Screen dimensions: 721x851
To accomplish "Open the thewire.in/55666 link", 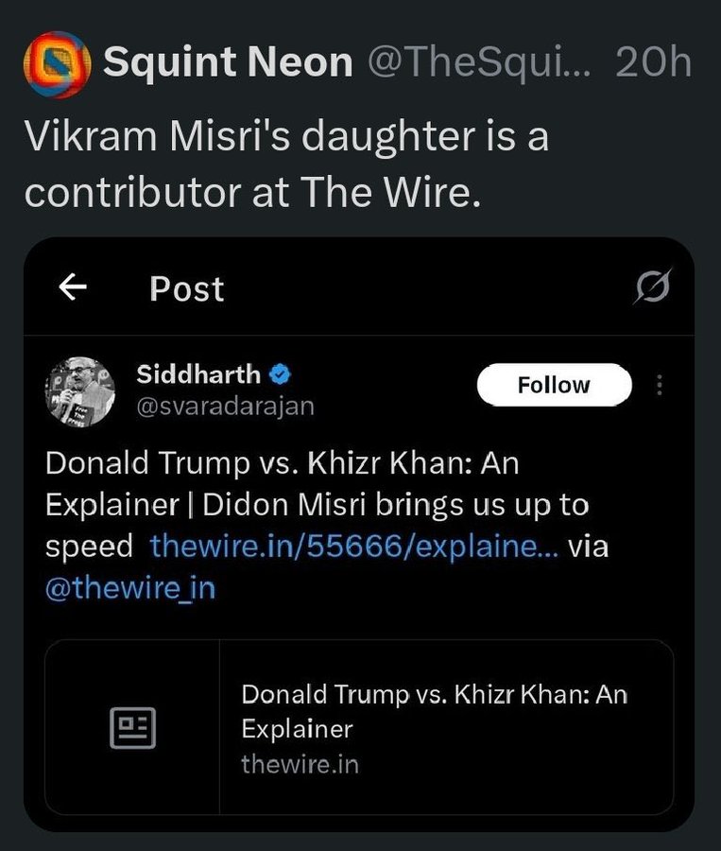I will click(x=354, y=546).
